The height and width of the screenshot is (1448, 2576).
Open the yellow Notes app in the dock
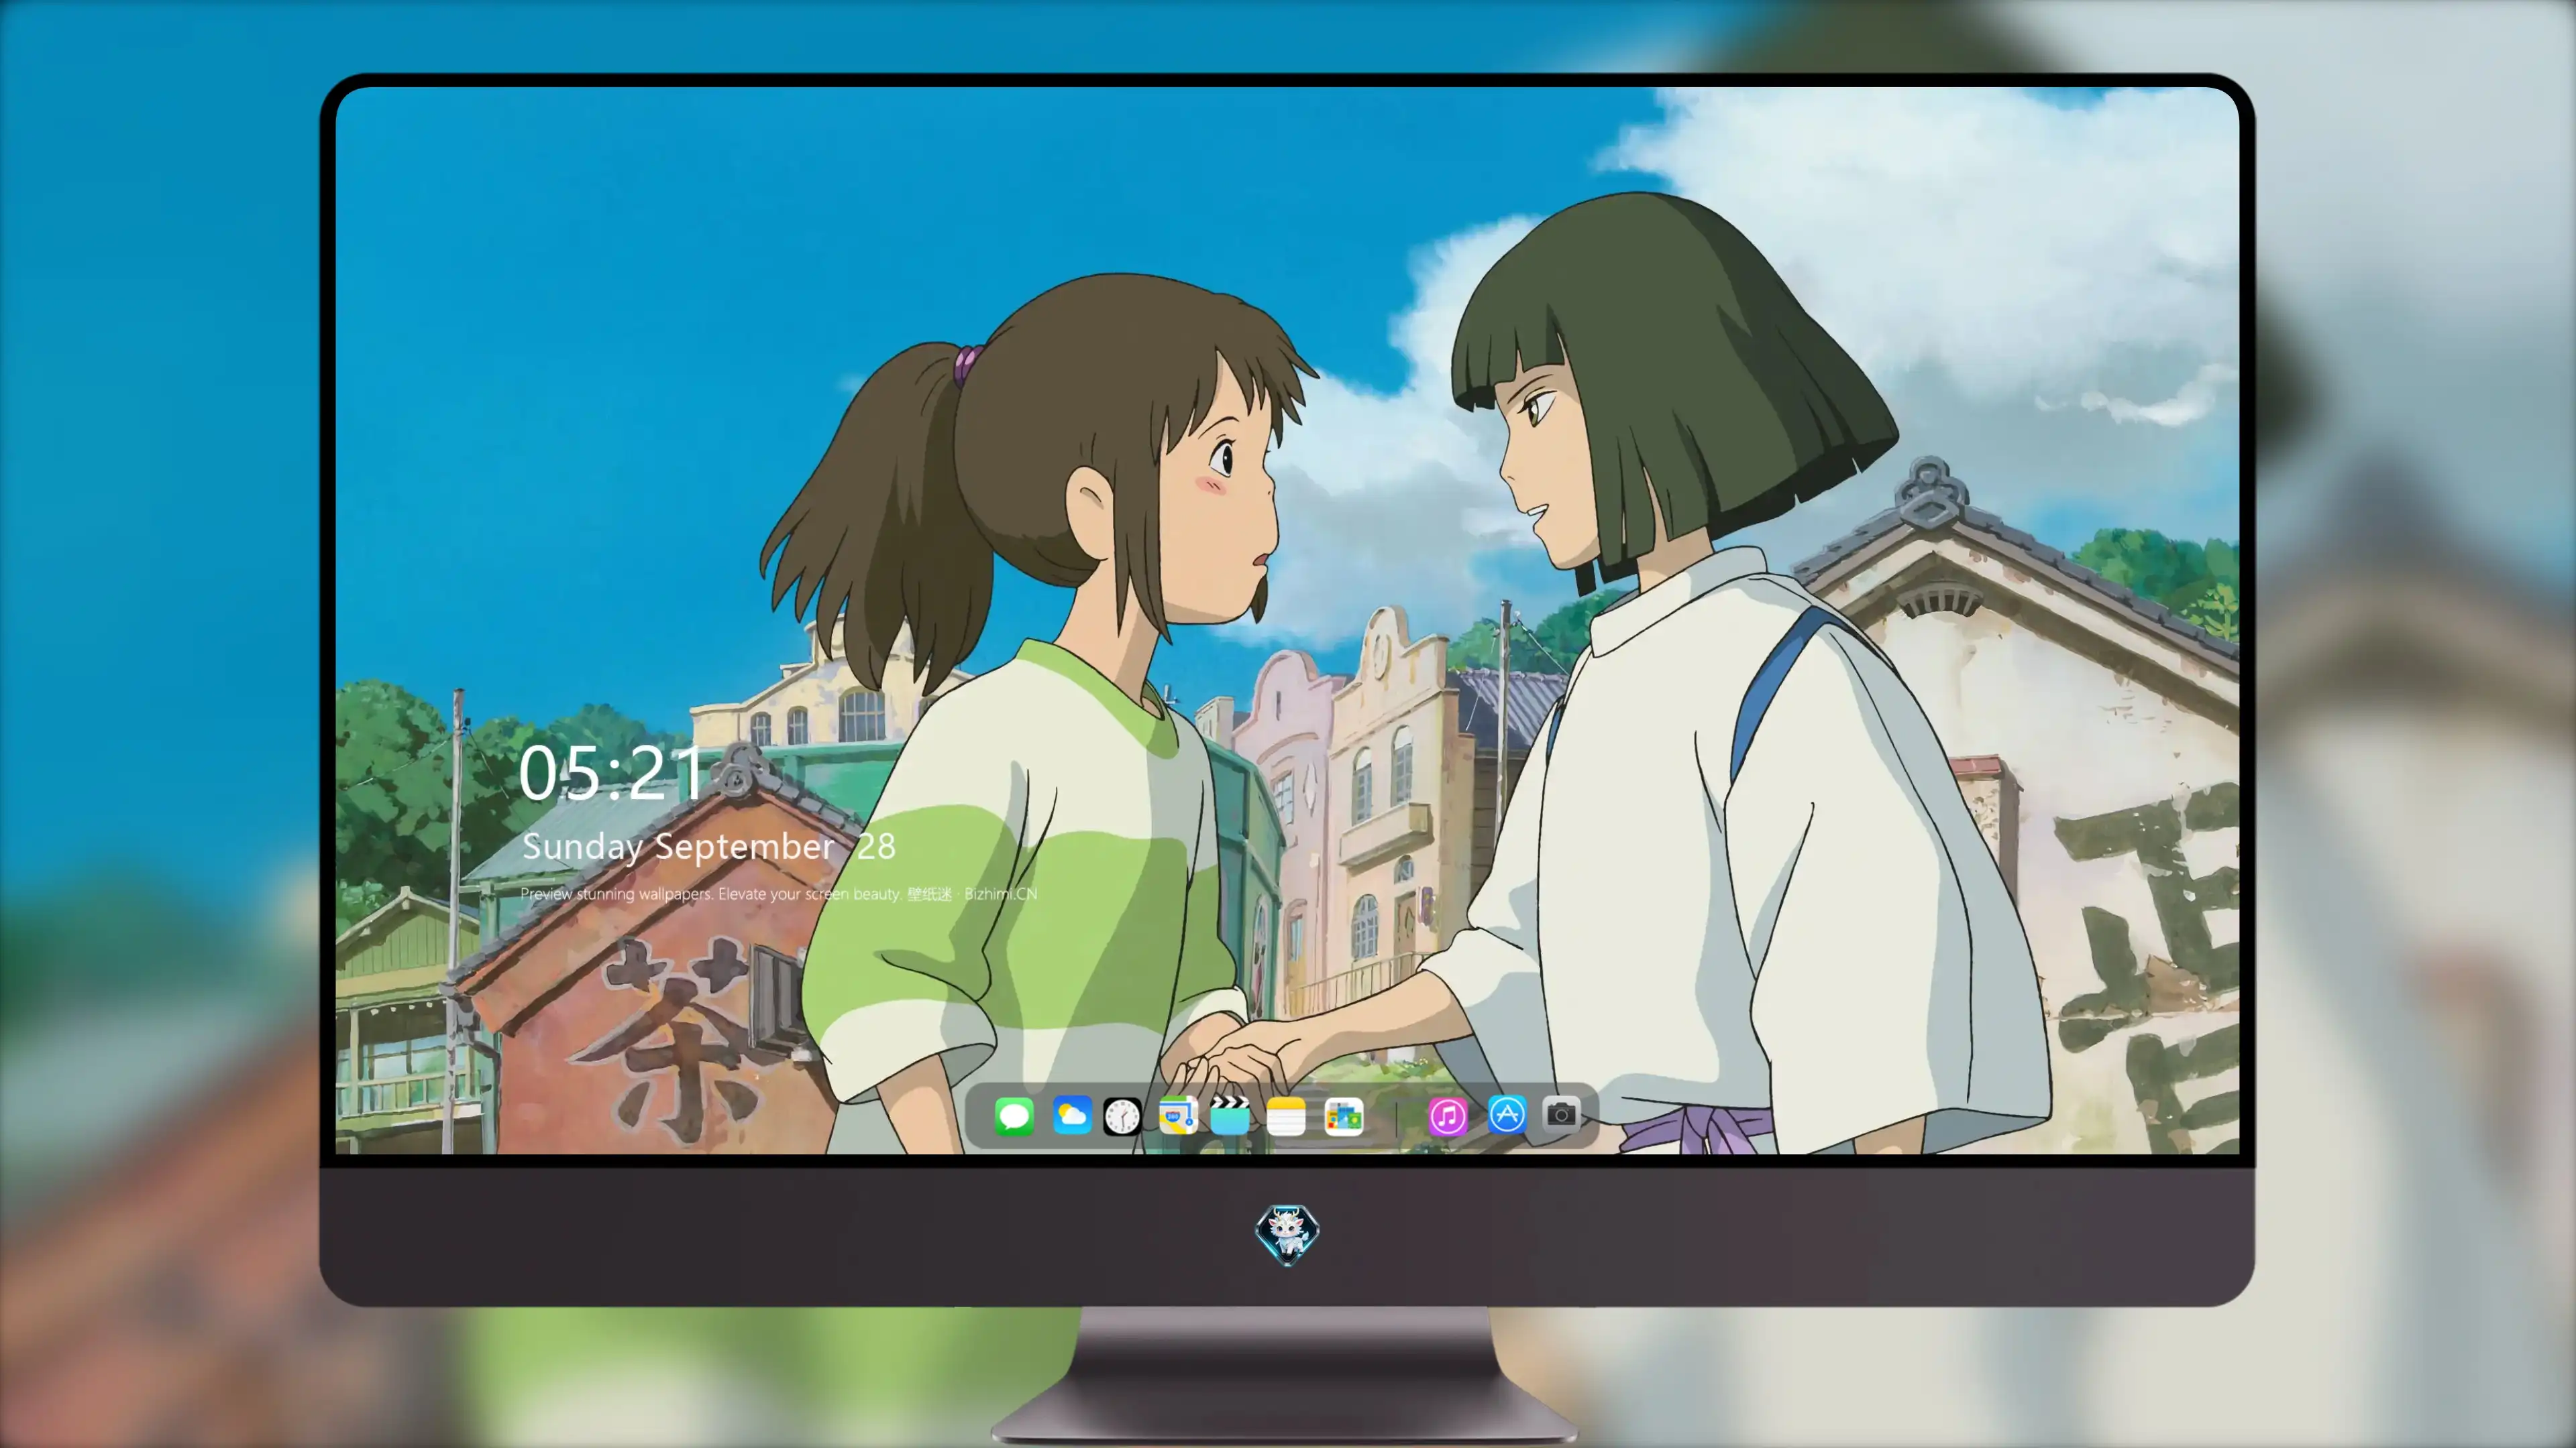pyautogui.click(x=1286, y=1115)
